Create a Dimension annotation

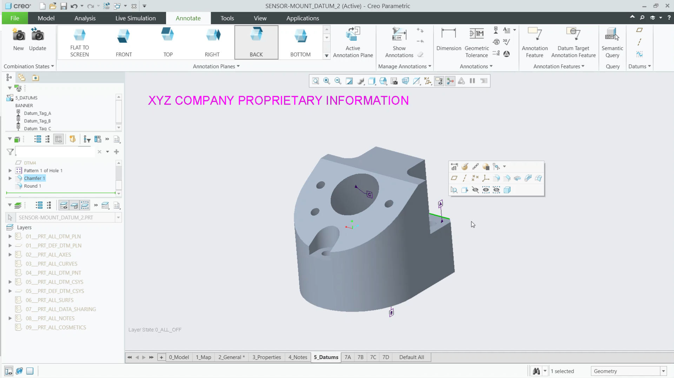(449, 39)
